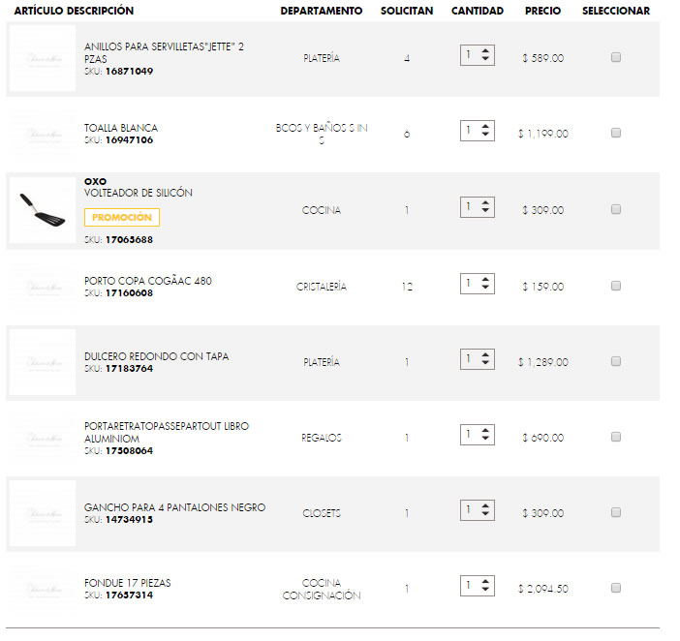This screenshot has width=680, height=641.
Task: Click the DEPARTAMENTO column header
Action: [321, 11]
